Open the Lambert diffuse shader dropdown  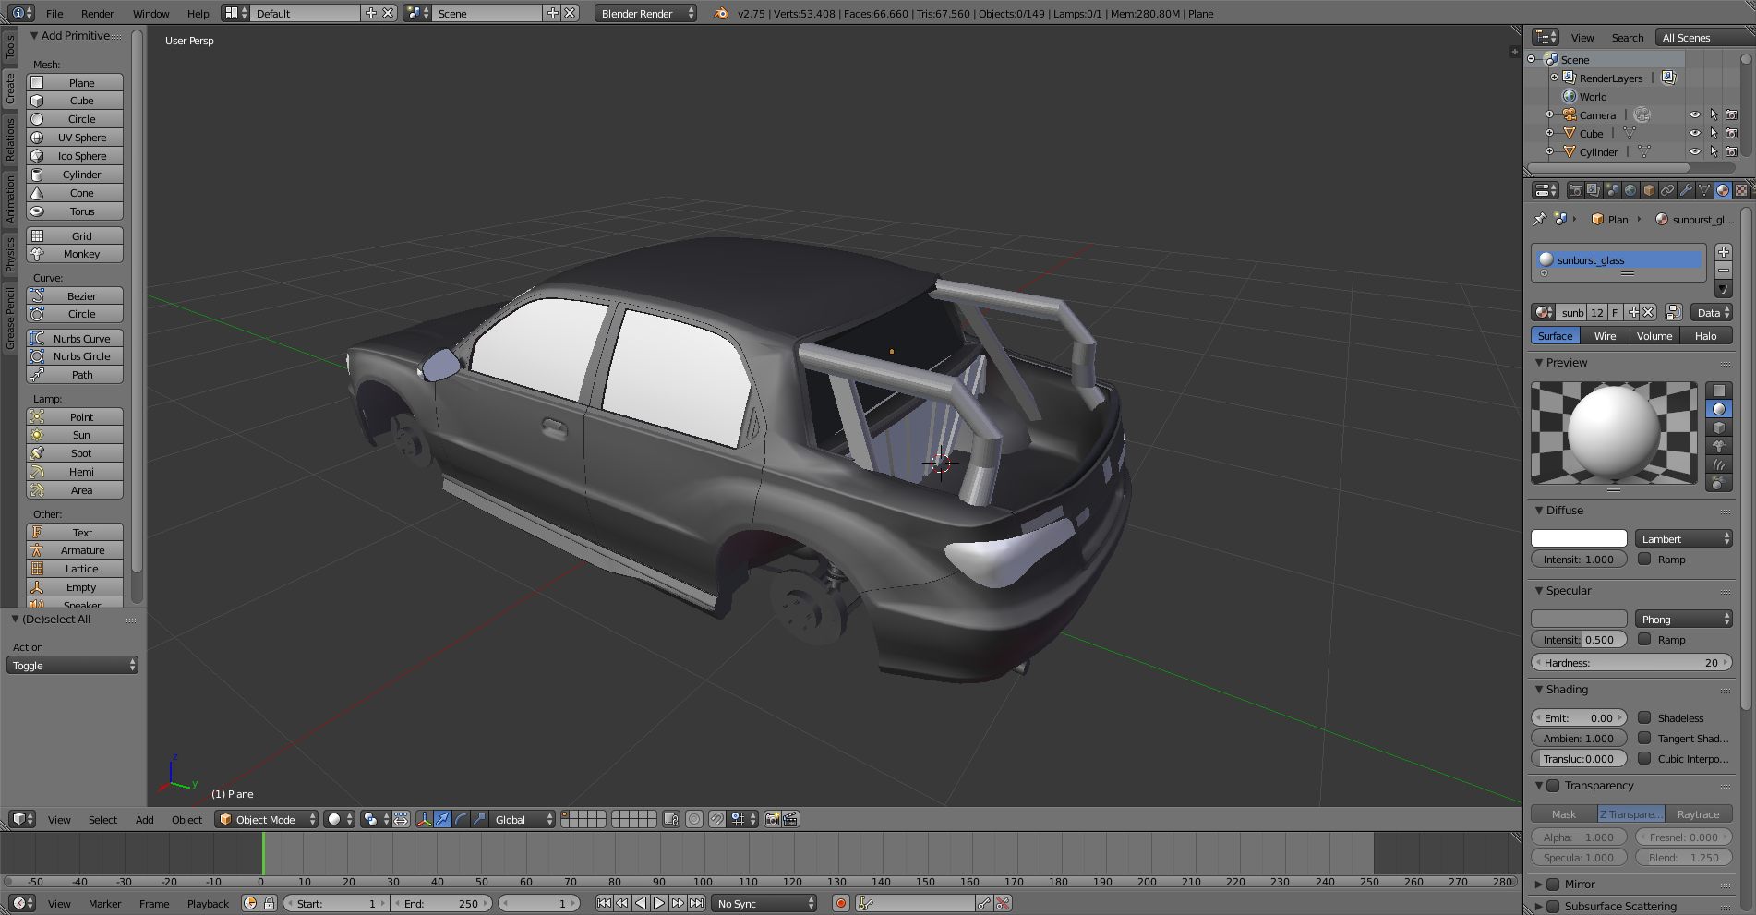click(x=1683, y=539)
